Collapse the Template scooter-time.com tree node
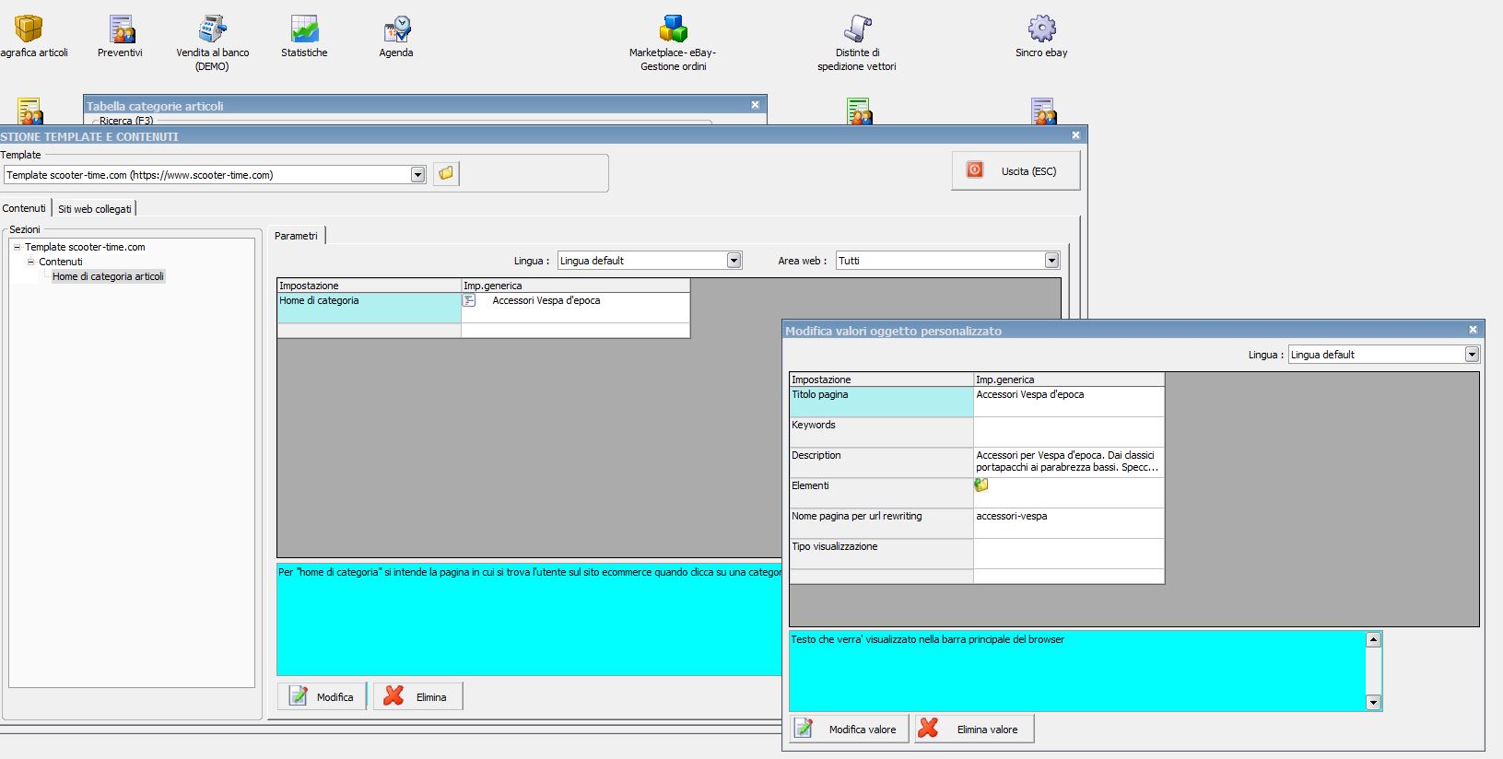This screenshot has height=759, width=1503. coord(17,247)
